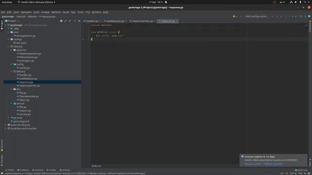Click the Renew License link in notification
The image size is (312, 175).
(253, 164)
